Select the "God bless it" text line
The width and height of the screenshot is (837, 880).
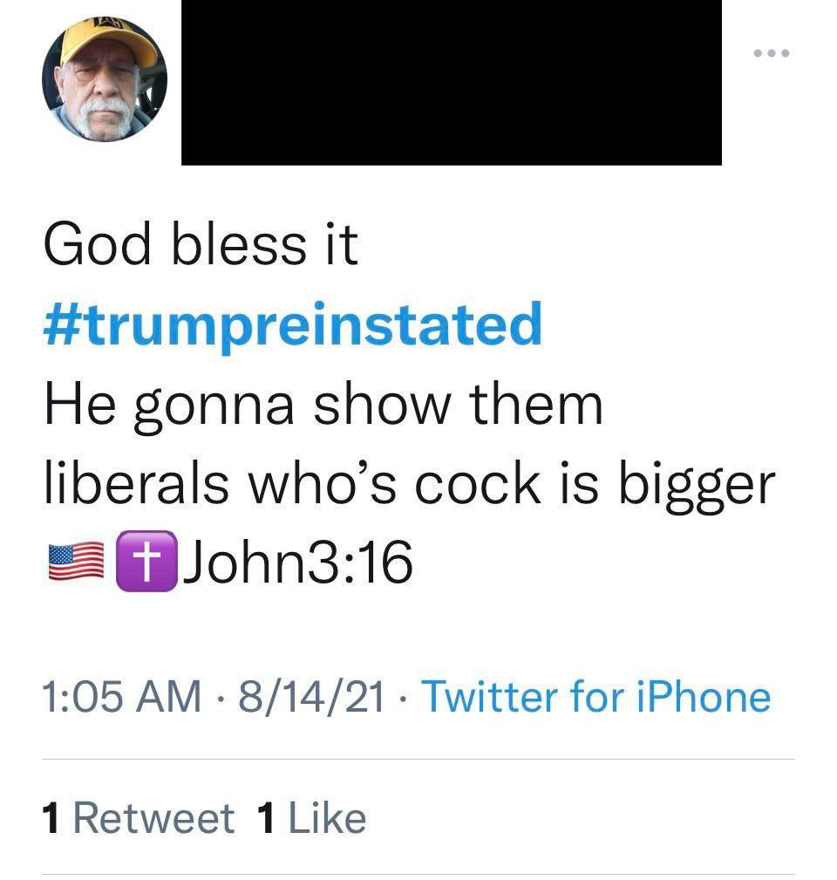[201, 245]
